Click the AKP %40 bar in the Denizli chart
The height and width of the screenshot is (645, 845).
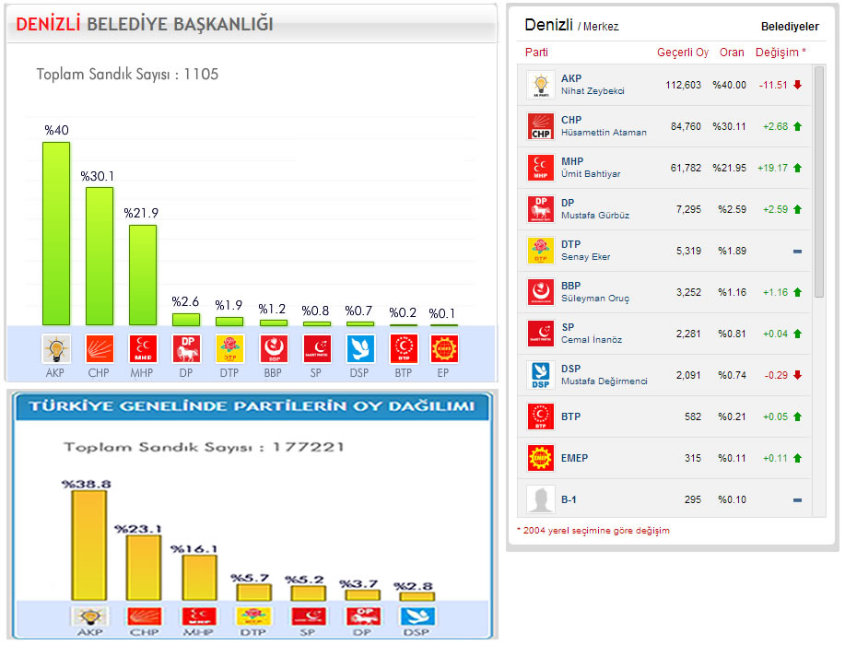pos(56,233)
